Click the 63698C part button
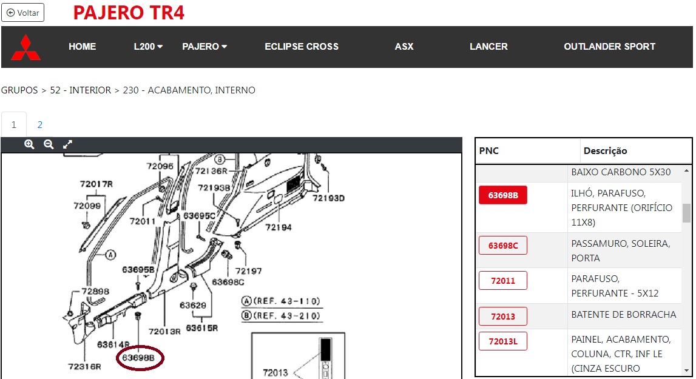Viewport: 696px width, 379px height. coord(503,245)
